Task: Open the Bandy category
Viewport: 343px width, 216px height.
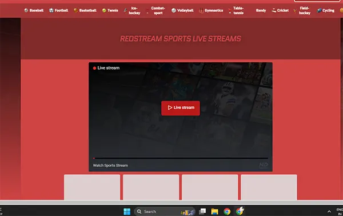Action: pyautogui.click(x=261, y=10)
